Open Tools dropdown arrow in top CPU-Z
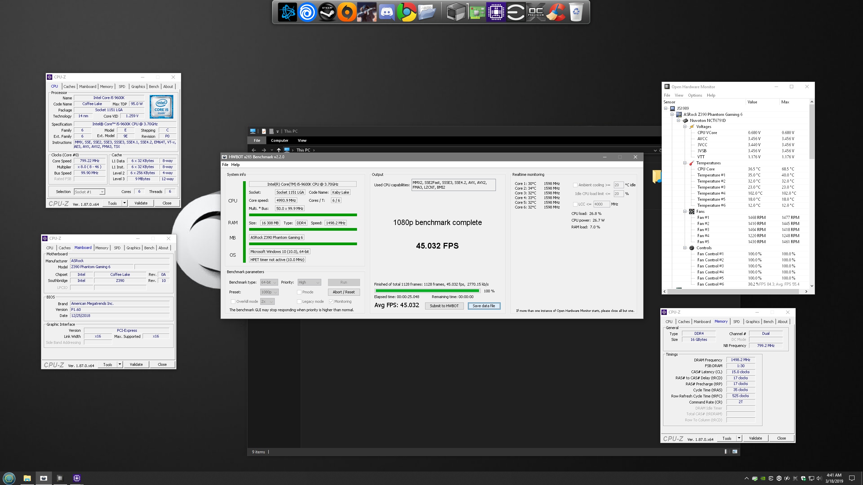 [124, 203]
